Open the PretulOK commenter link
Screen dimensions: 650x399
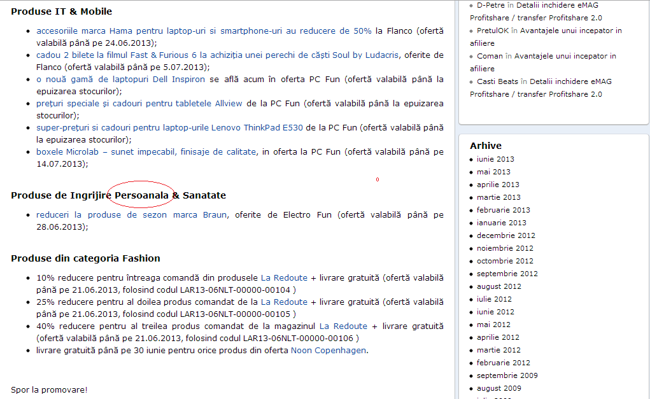point(493,31)
